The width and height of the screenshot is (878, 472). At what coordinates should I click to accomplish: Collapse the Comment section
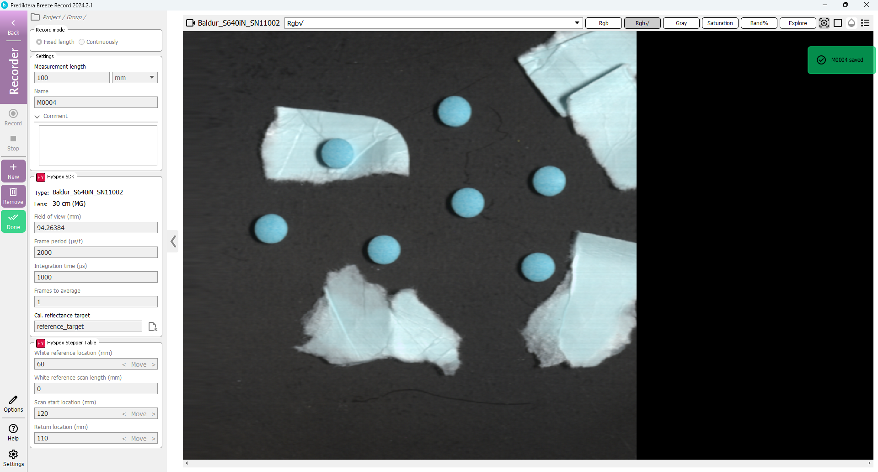(x=37, y=117)
